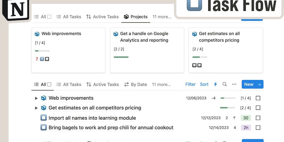
Task: Click the Filter link
Action: [x=191, y=84]
